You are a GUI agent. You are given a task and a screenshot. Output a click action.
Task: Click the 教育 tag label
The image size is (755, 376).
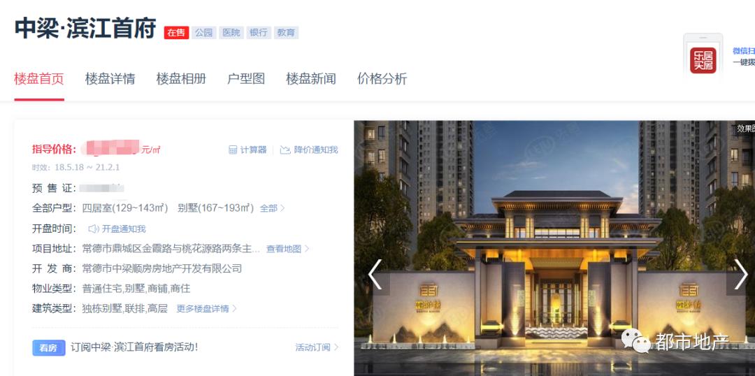286,33
